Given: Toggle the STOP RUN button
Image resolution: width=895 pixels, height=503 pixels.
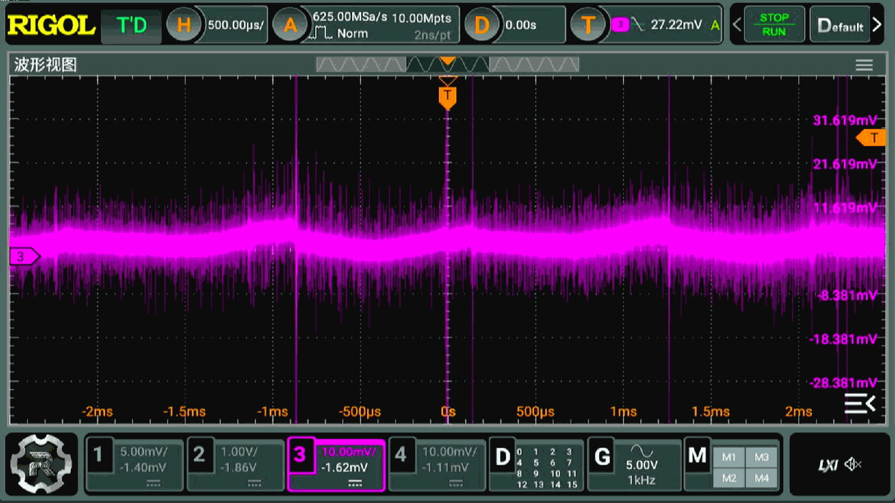Looking at the screenshot, I should pos(774,24).
